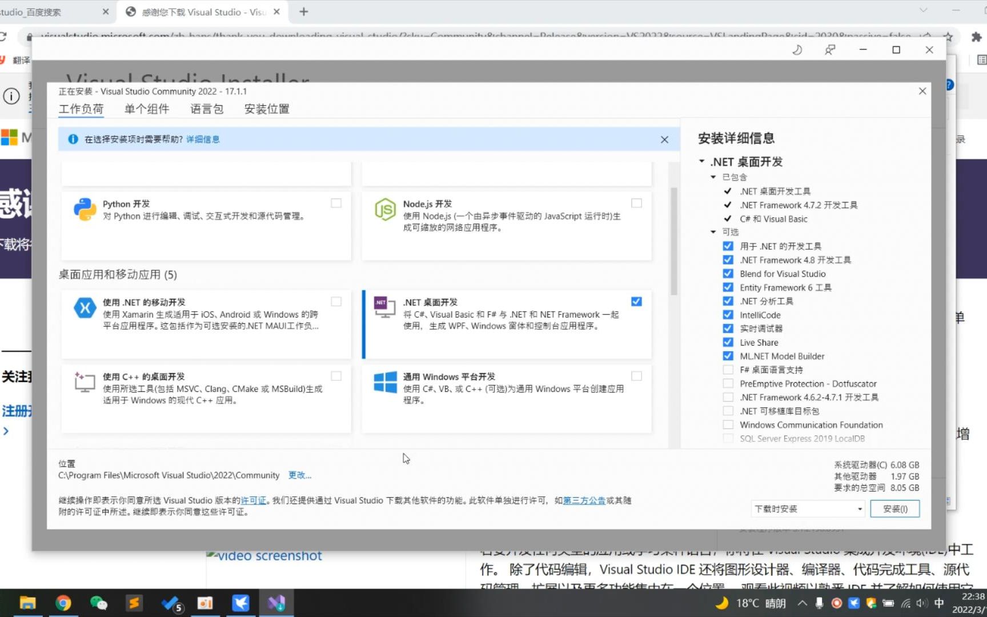Click the 安装 install button

click(895, 508)
